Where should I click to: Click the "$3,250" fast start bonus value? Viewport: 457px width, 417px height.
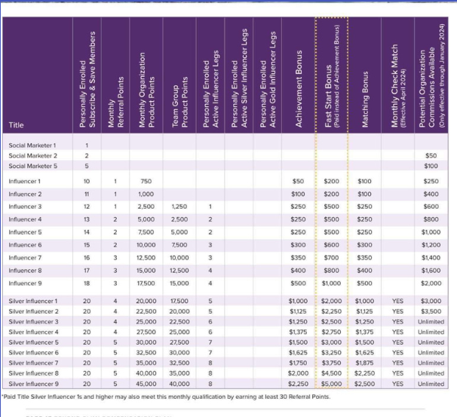click(331, 353)
